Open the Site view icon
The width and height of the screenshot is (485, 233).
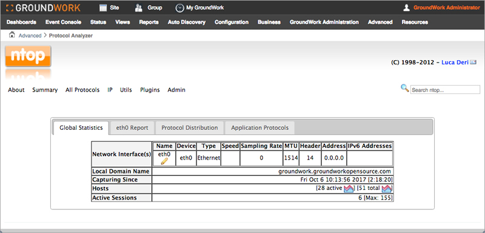[103, 8]
